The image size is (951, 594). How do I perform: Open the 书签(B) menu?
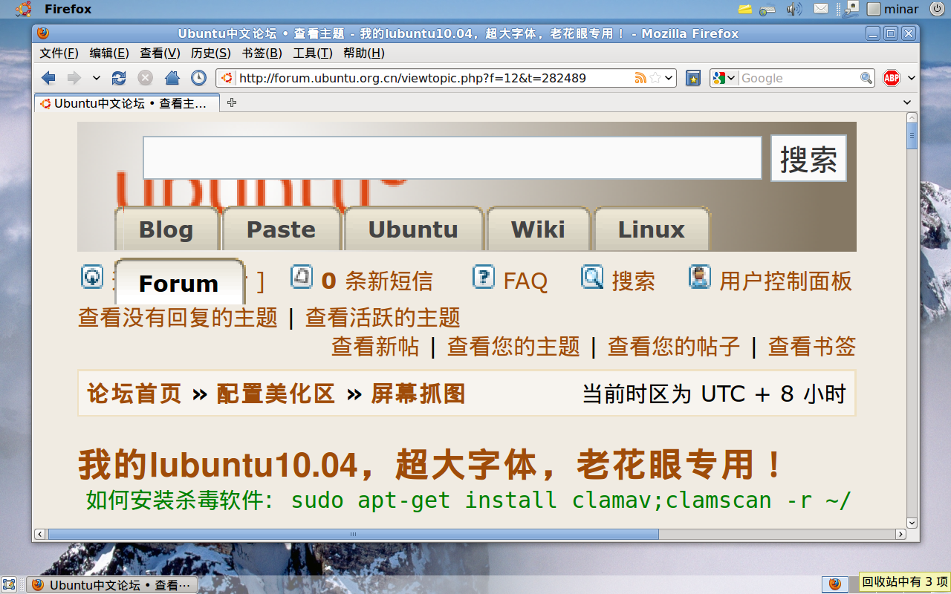tap(262, 53)
